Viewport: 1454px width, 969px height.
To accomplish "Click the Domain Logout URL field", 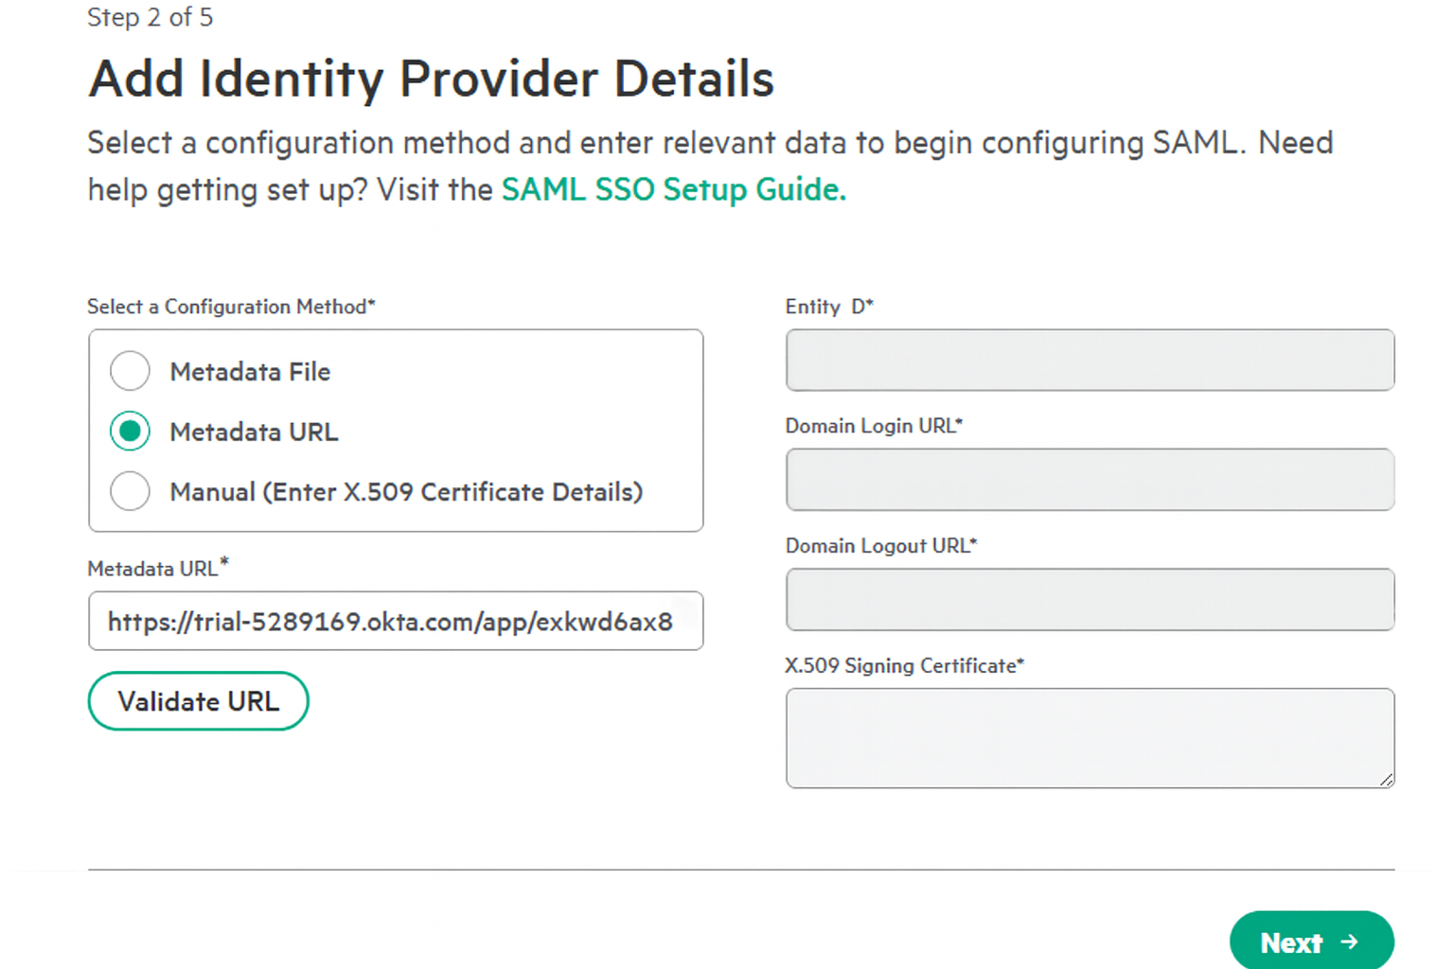I will click(x=1090, y=600).
